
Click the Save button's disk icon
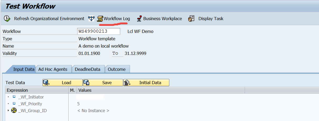tap(86, 83)
